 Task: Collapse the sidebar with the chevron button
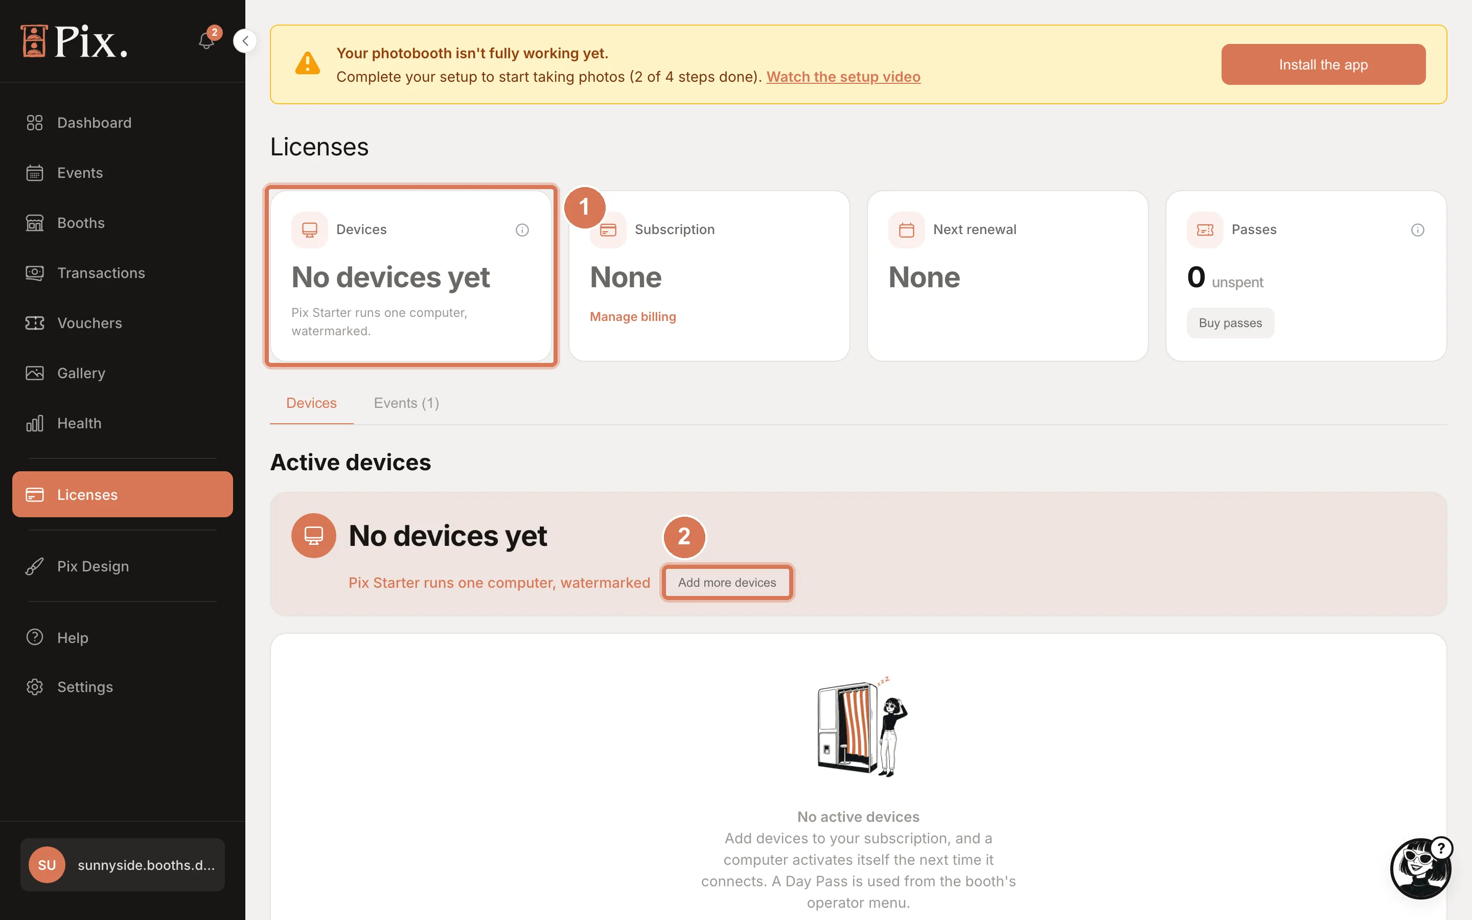pos(245,41)
